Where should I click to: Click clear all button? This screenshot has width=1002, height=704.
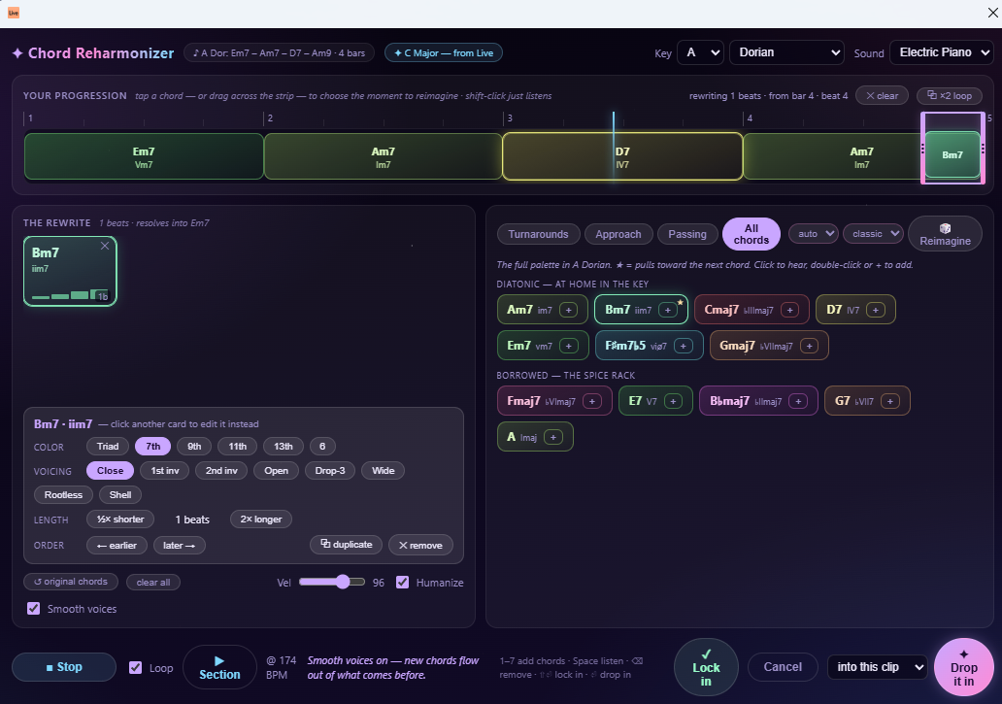[x=152, y=582]
